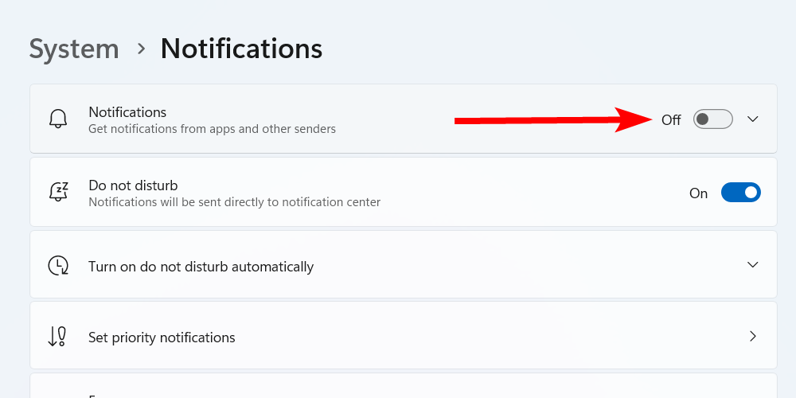Image resolution: width=796 pixels, height=398 pixels.
Task: Open Set priority notifications right chevron
Action: click(x=753, y=337)
